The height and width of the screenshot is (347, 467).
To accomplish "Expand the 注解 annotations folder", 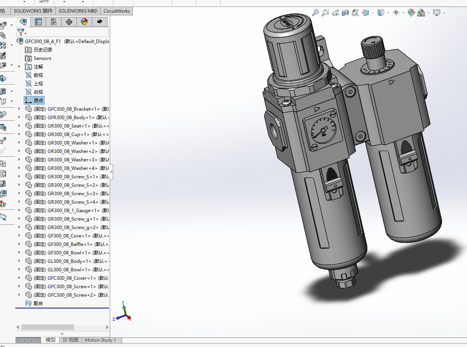I will [x=19, y=66].
